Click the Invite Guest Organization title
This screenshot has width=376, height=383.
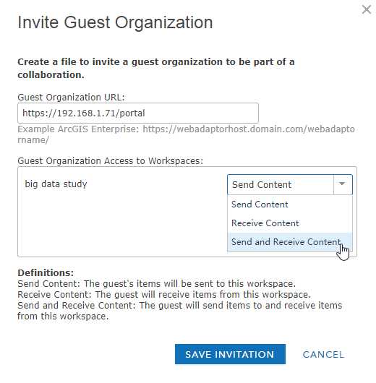click(115, 22)
